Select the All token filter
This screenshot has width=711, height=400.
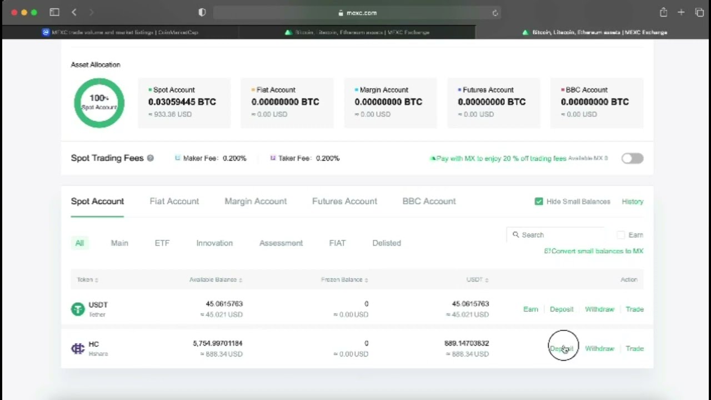point(79,243)
